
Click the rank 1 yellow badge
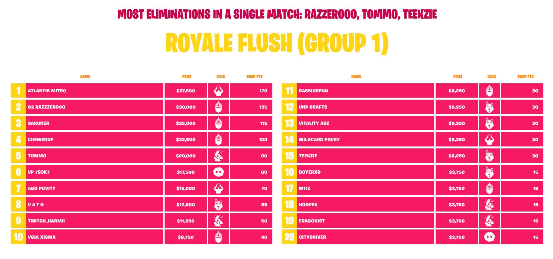[x=18, y=91]
